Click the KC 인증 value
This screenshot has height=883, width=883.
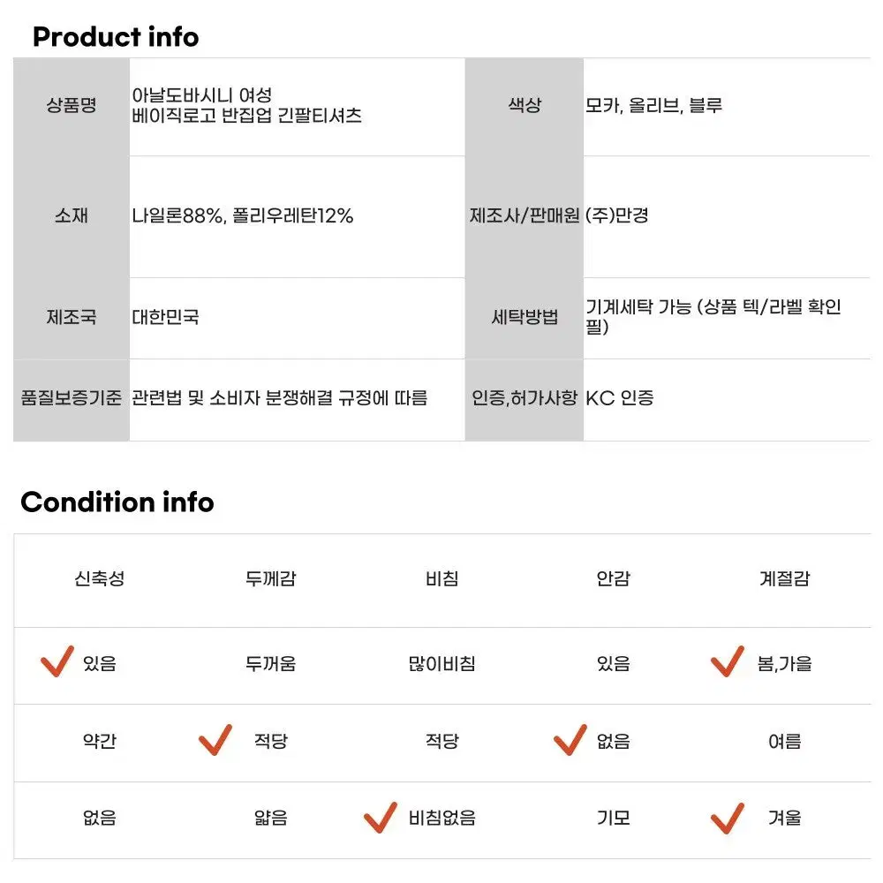[x=620, y=398]
